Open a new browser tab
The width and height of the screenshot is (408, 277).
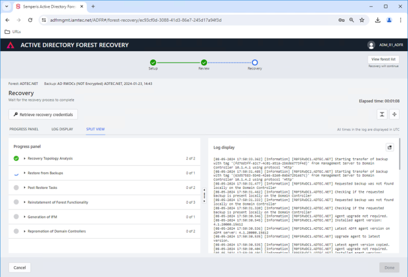coord(93,6)
